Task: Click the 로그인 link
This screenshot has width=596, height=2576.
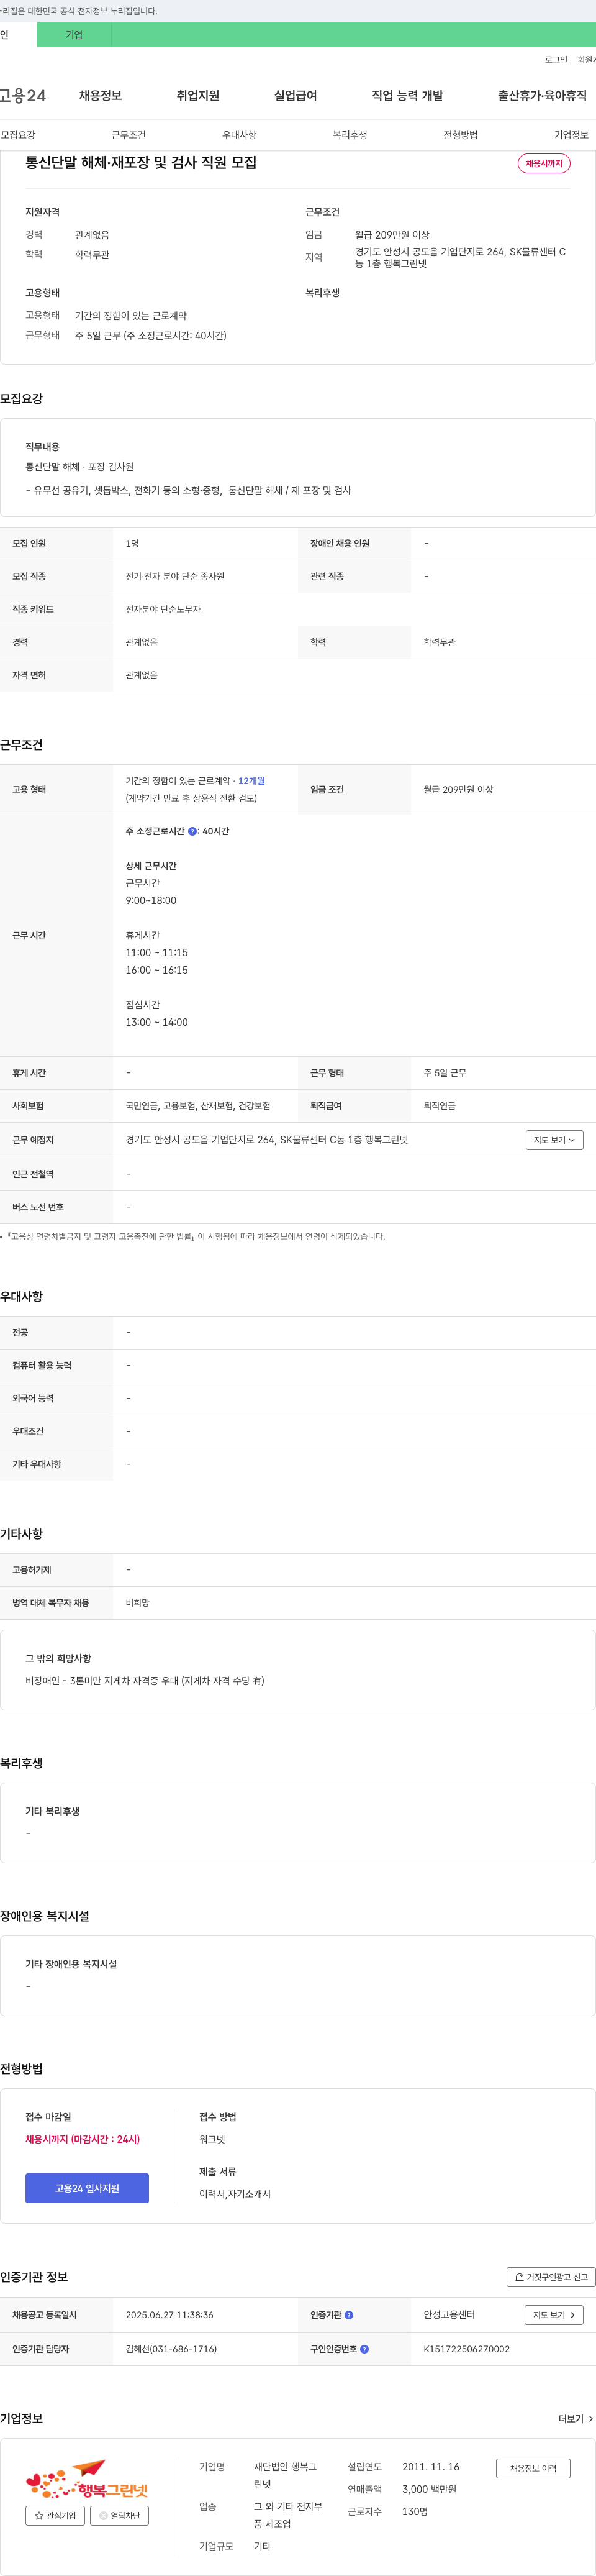Action: tap(556, 60)
